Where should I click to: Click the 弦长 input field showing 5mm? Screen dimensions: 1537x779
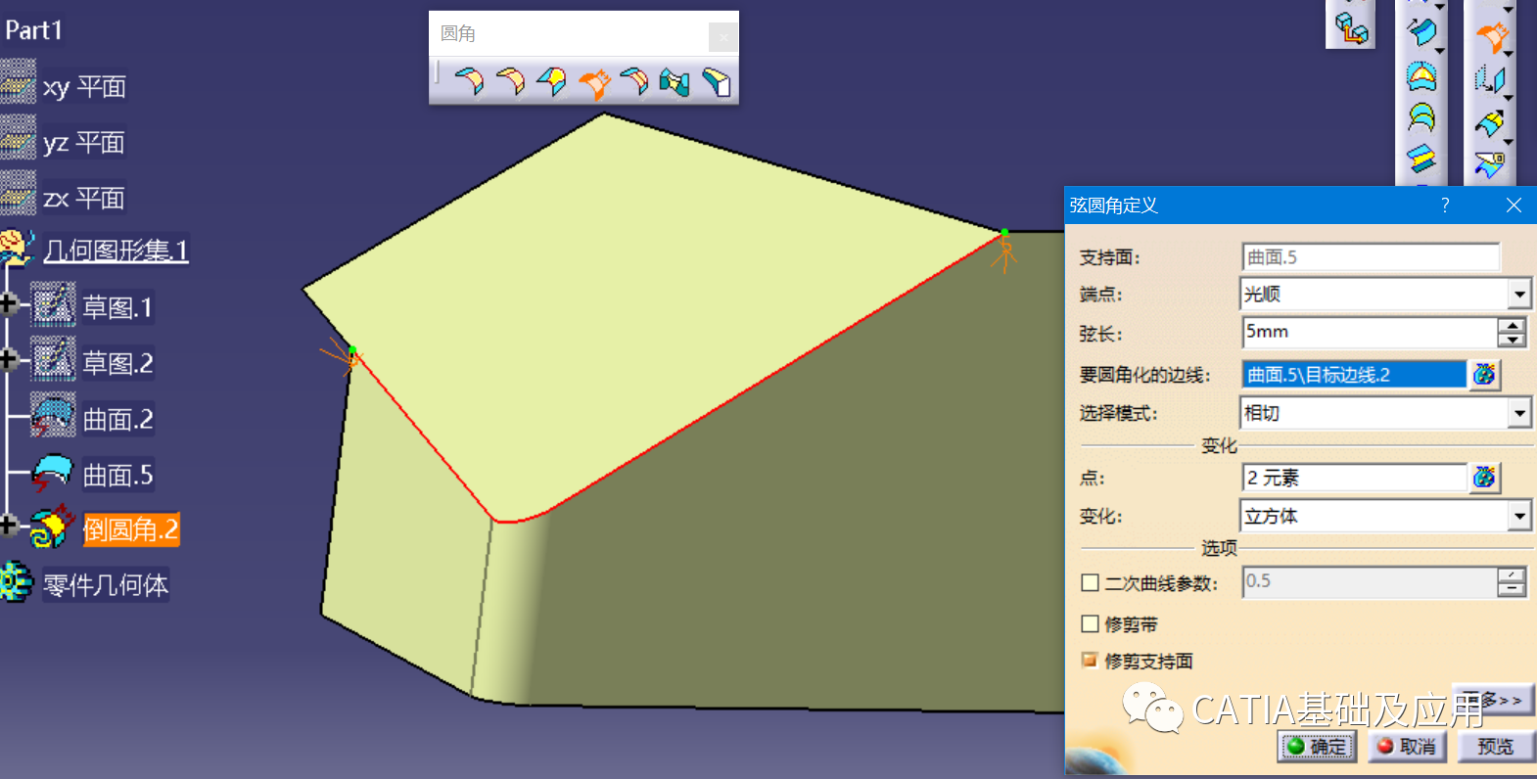(x=1370, y=333)
